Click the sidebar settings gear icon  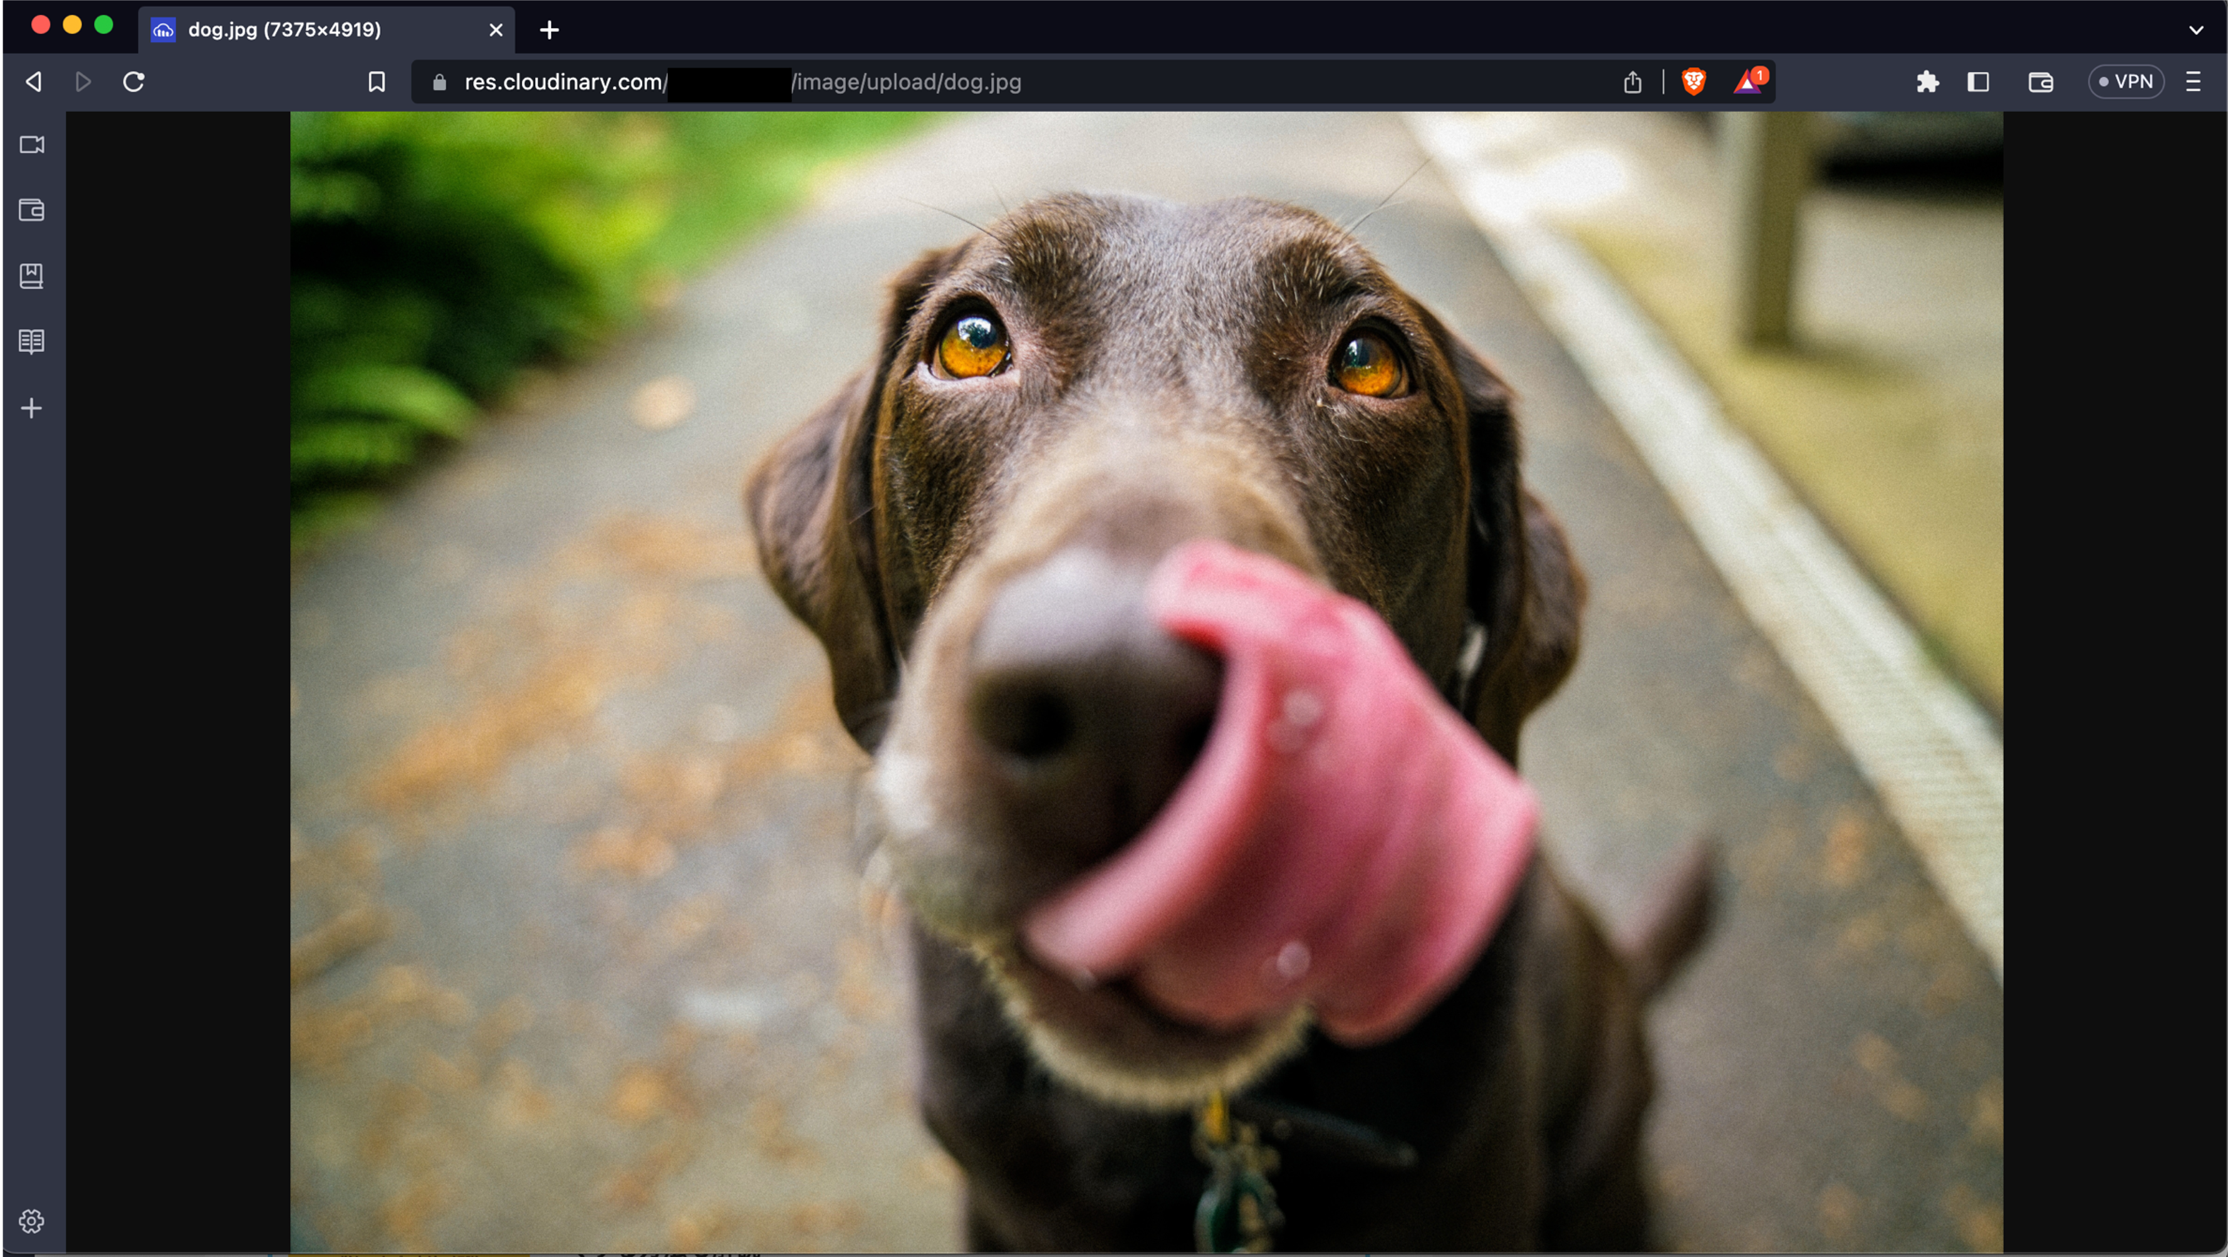click(32, 1221)
